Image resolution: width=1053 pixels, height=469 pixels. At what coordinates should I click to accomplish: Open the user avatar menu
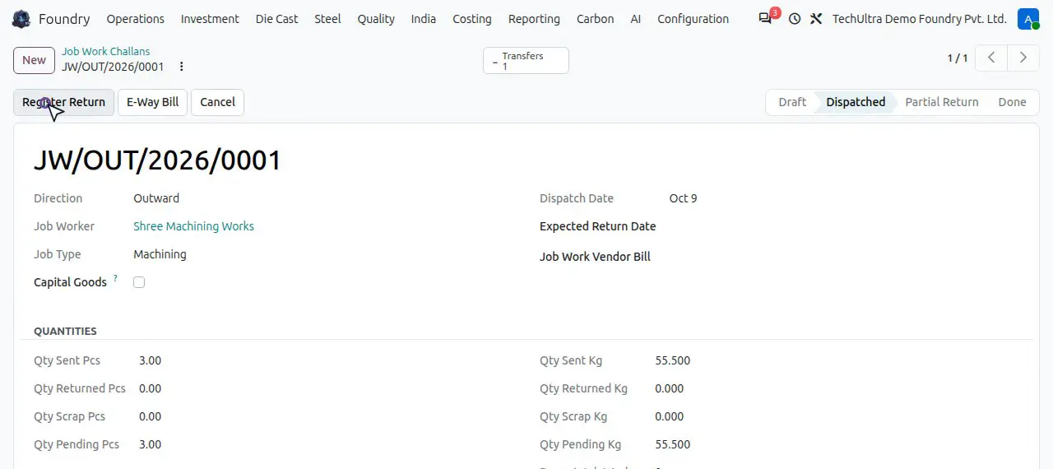tap(1027, 19)
